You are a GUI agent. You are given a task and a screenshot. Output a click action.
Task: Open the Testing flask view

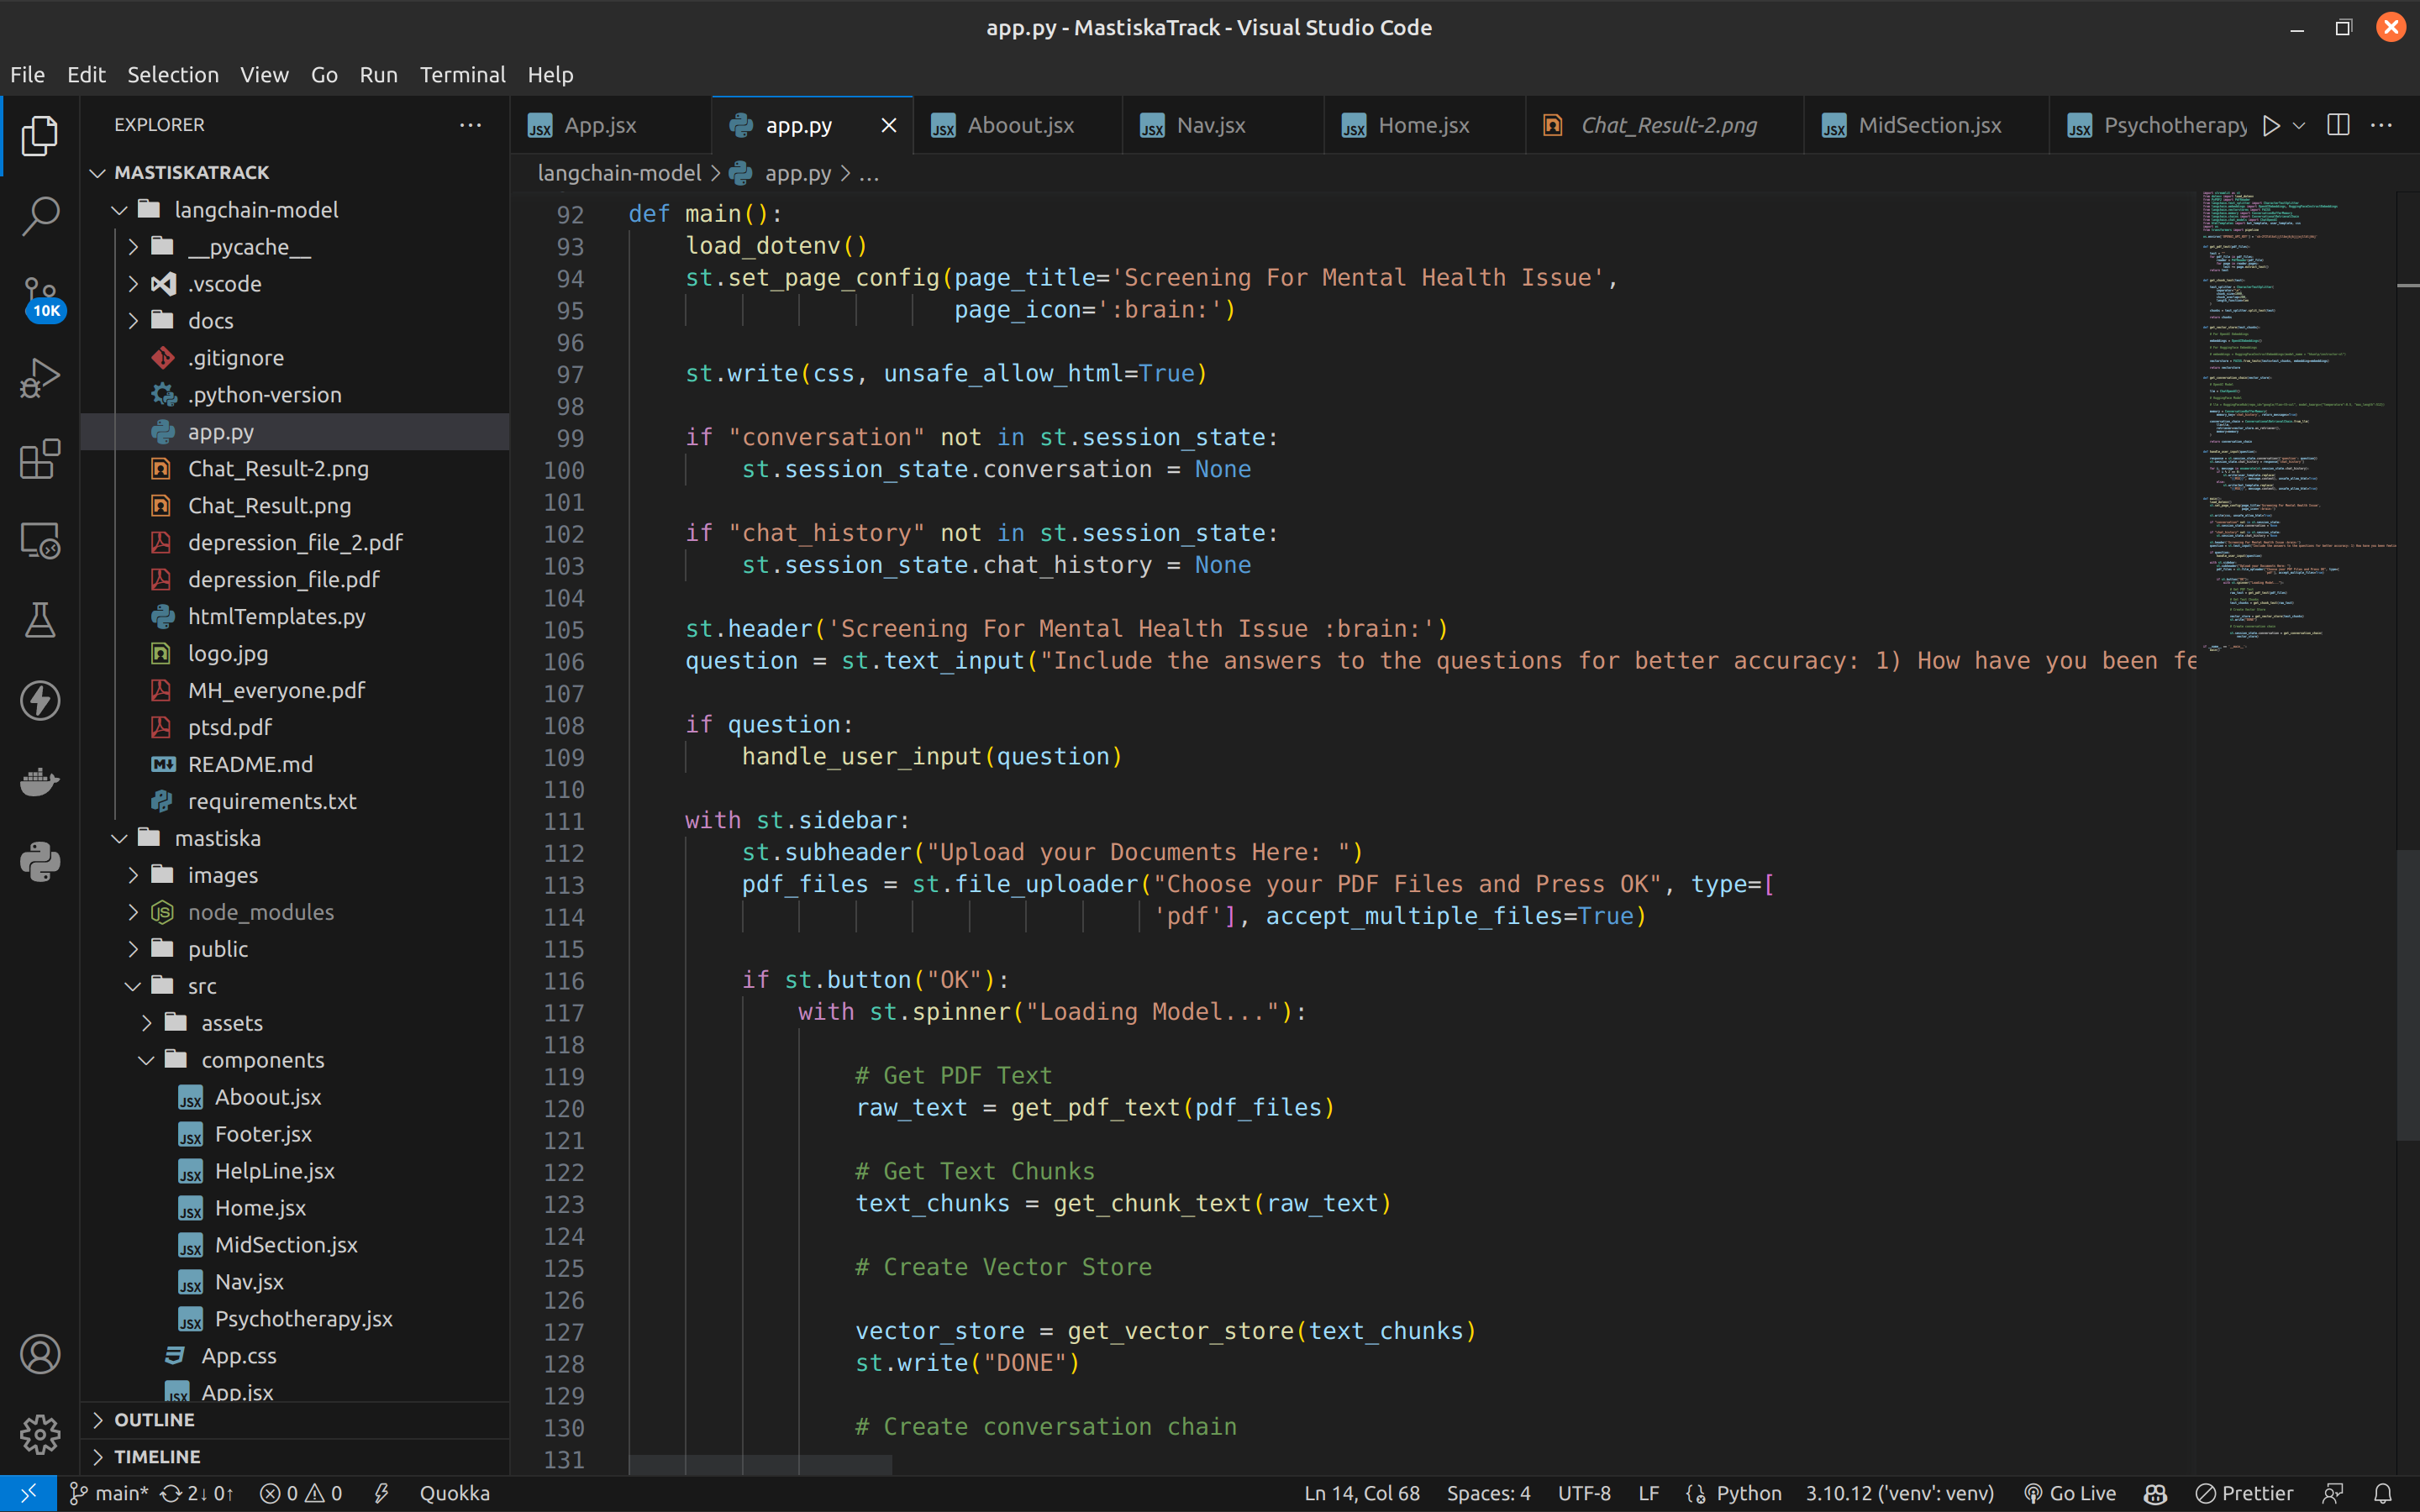click(40, 620)
